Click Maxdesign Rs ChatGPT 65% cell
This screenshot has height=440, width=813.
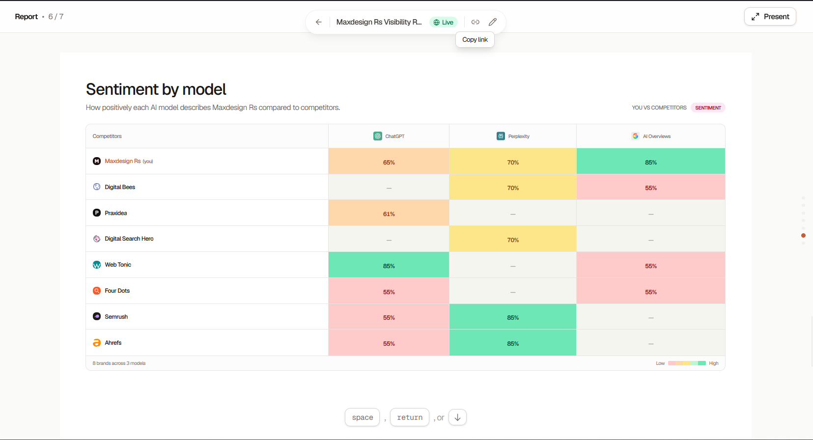point(389,161)
